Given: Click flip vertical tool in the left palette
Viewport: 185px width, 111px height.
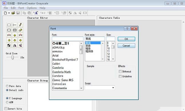Looking at the screenshot, I should 20,45.
